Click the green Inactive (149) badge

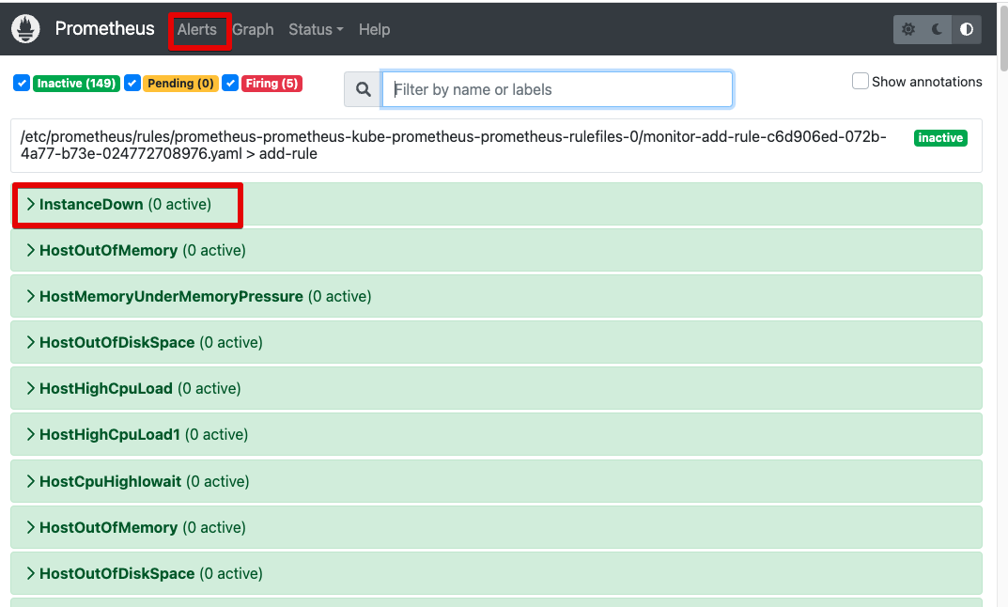point(76,84)
